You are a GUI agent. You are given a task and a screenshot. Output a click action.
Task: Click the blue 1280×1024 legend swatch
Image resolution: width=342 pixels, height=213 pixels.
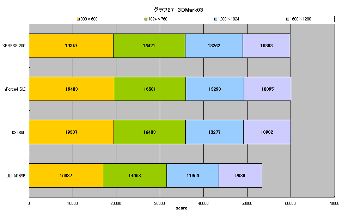(x=216, y=19)
